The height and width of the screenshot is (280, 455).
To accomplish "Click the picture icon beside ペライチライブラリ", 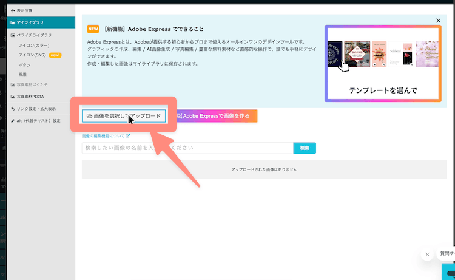I will tap(13, 35).
